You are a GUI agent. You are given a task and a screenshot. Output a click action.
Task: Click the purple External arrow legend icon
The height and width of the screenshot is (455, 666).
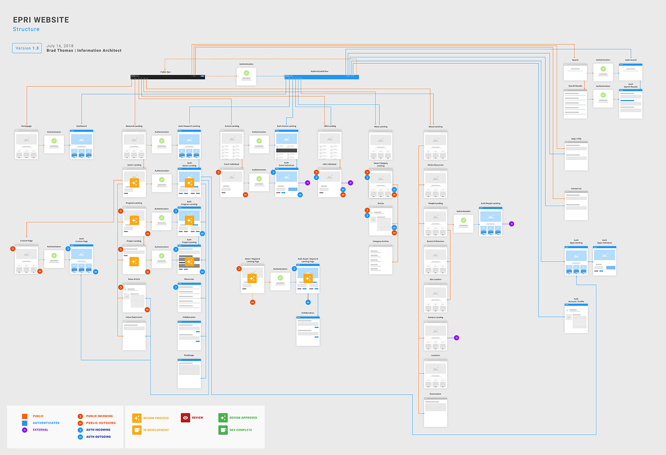pyautogui.click(x=25, y=430)
